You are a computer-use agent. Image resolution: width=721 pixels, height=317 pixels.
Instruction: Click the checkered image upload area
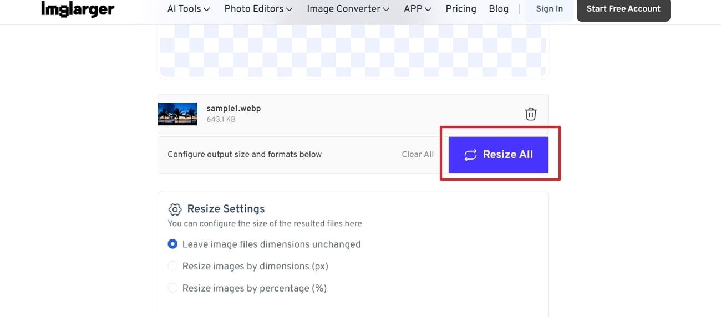pyautogui.click(x=353, y=50)
